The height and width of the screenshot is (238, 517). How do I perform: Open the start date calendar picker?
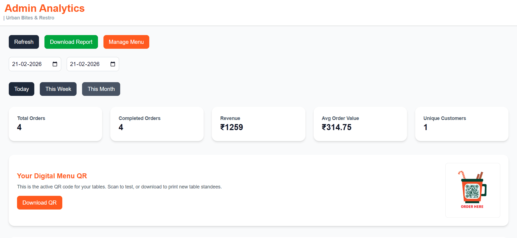click(55, 64)
